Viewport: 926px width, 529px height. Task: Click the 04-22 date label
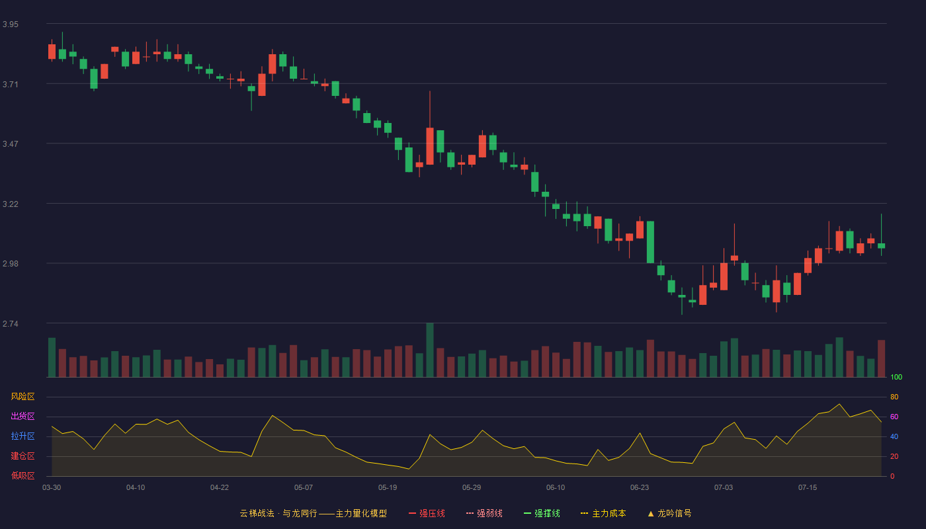click(220, 487)
